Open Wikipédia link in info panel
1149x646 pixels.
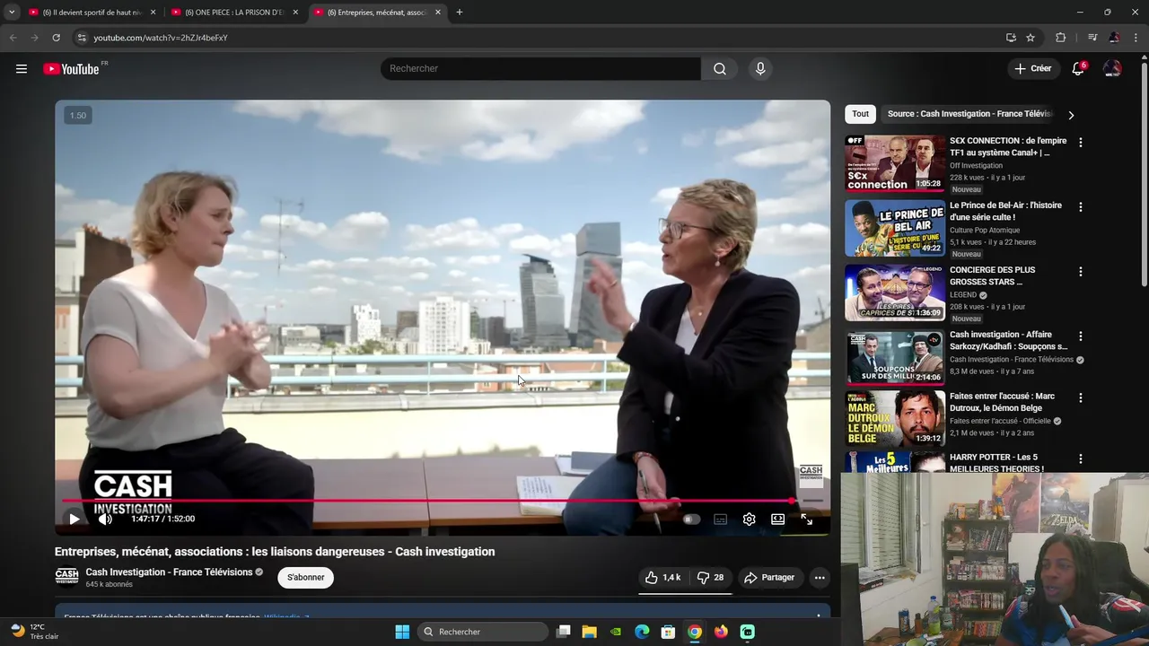click(x=285, y=617)
